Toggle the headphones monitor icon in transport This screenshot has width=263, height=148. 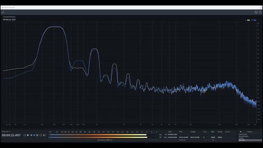[x=25, y=135]
